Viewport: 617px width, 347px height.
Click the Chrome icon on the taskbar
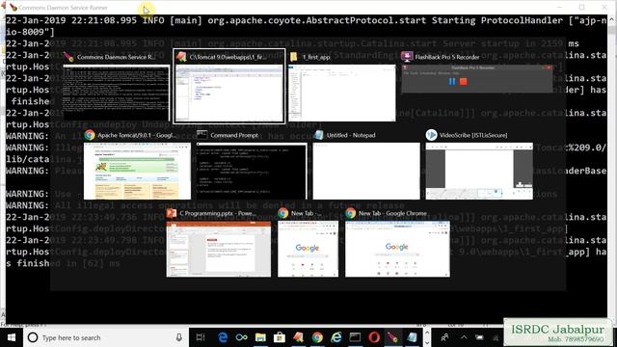(317, 337)
